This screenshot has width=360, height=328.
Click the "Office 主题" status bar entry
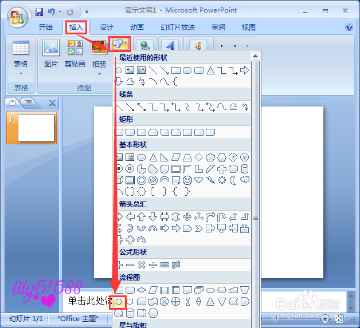78,319
